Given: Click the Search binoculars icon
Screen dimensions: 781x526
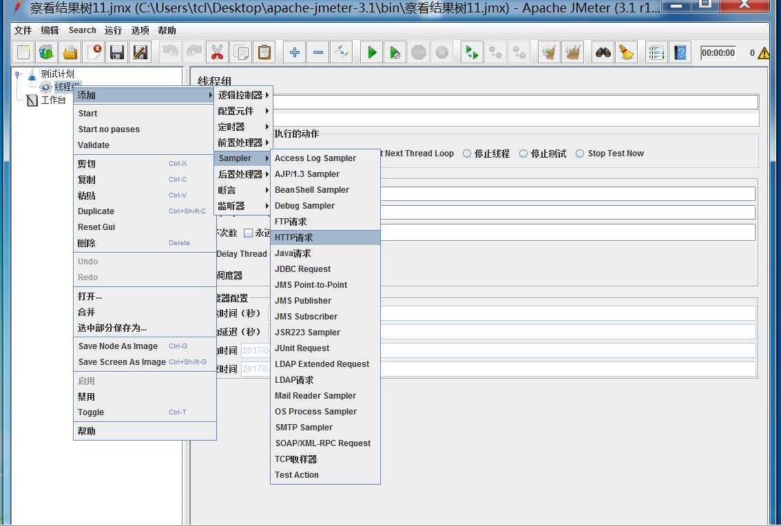Looking at the screenshot, I should coord(603,52).
